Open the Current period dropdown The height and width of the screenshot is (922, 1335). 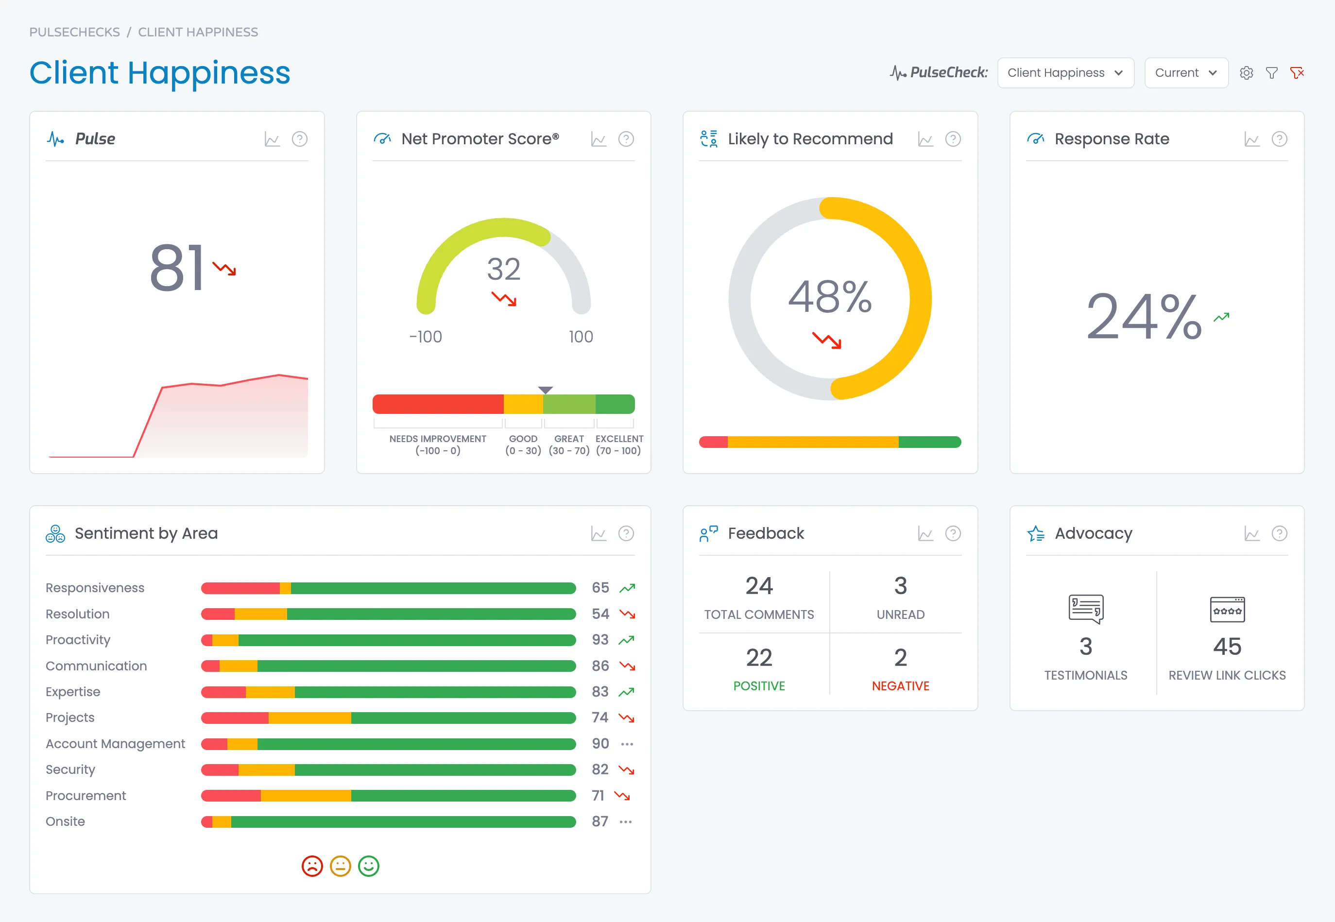tap(1186, 73)
